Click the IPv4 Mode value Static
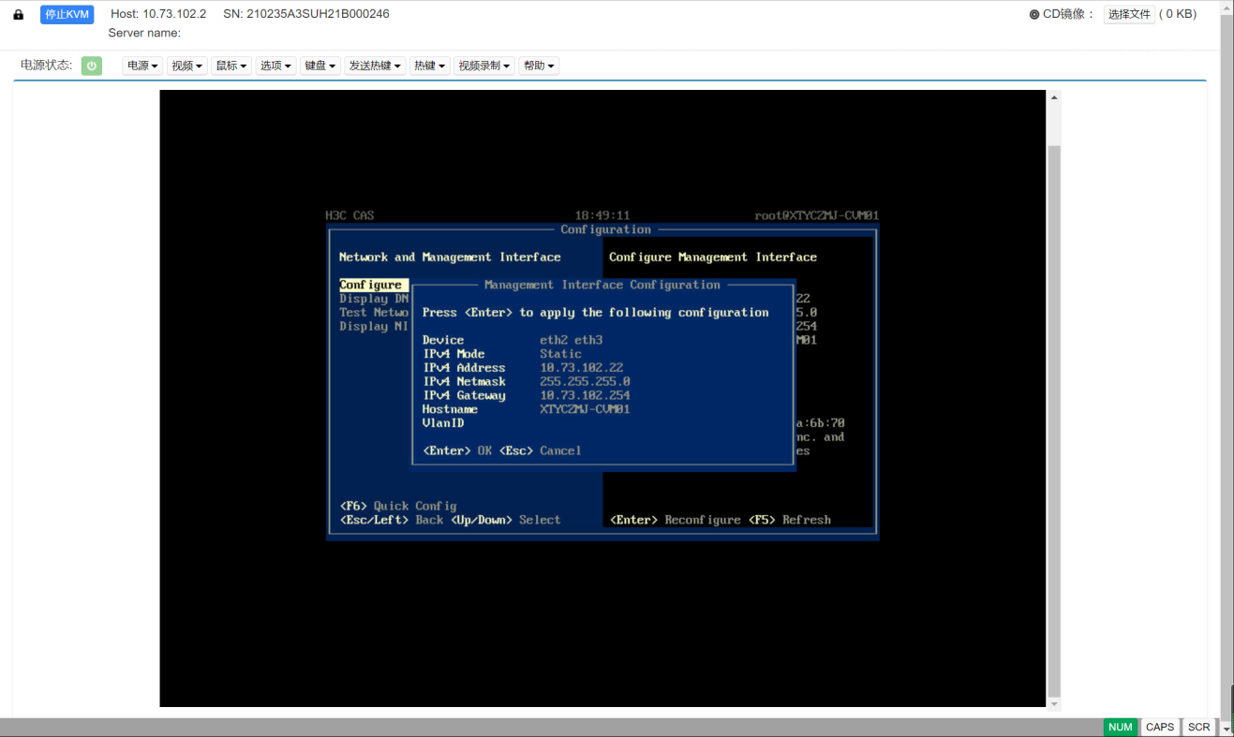Image resolution: width=1234 pixels, height=737 pixels. (561, 354)
